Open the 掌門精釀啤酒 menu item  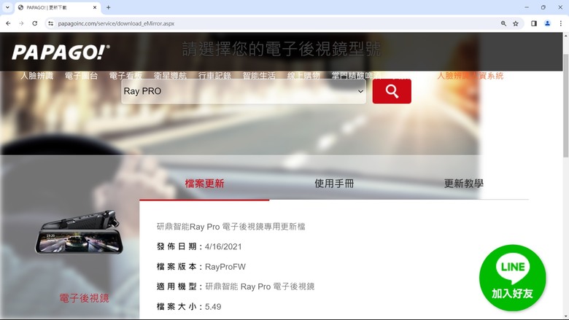356,76
